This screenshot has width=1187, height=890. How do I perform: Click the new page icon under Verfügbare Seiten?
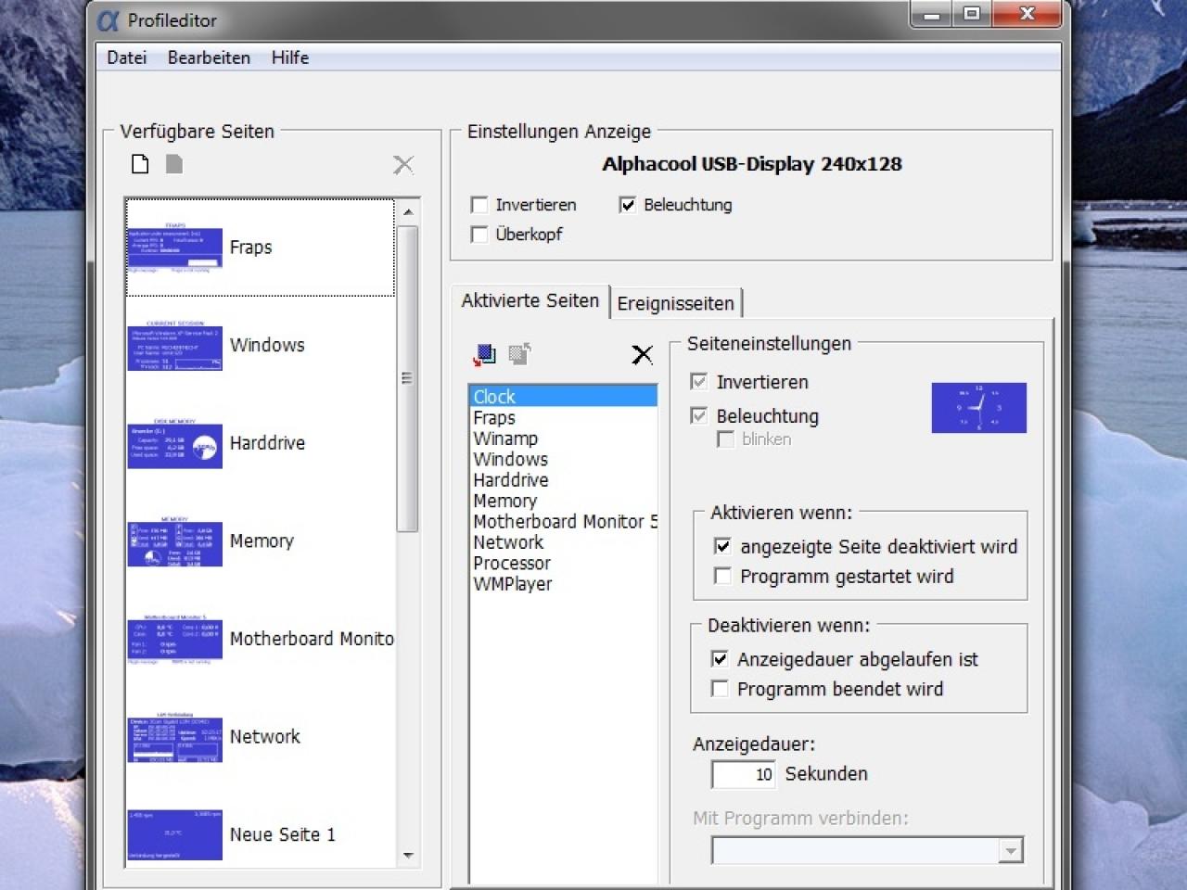click(140, 164)
